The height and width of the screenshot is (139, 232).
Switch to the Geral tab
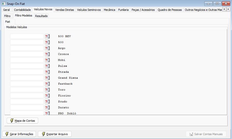click(6, 10)
